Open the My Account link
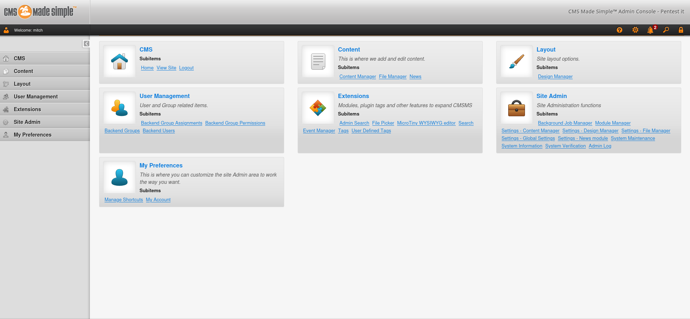690x319 pixels. pyautogui.click(x=158, y=200)
